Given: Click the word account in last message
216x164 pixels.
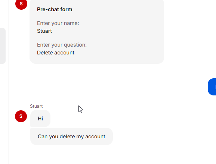Looking at the screenshot, I should click(95, 136).
